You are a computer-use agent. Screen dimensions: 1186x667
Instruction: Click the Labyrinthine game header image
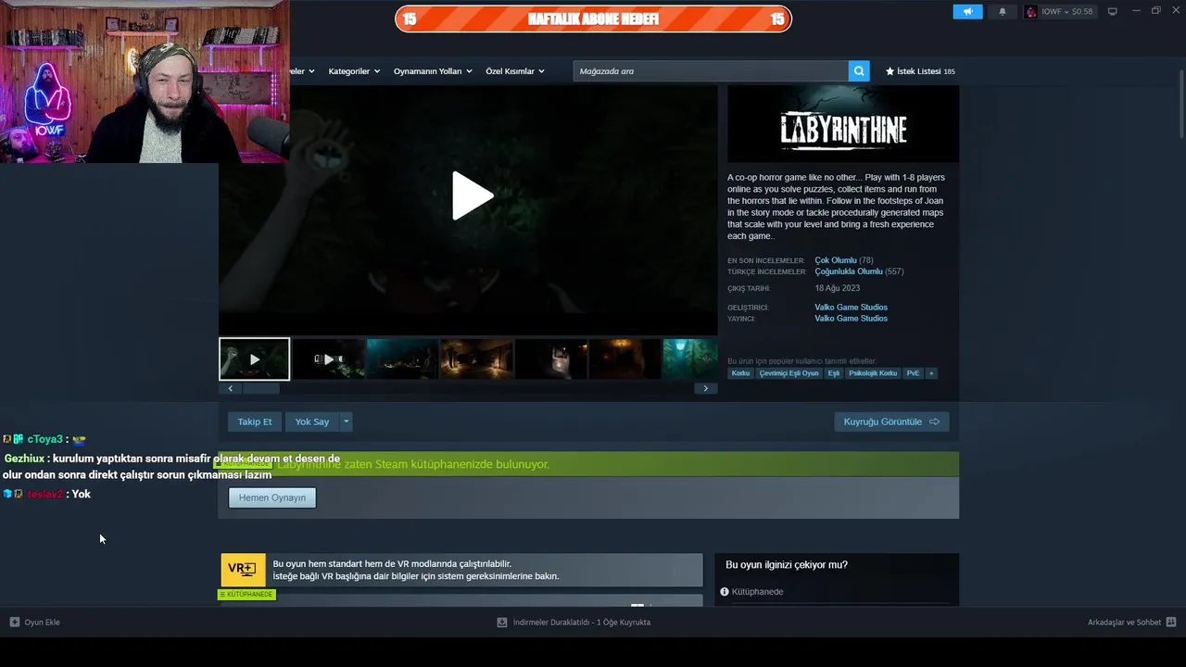tap(843, 124)
